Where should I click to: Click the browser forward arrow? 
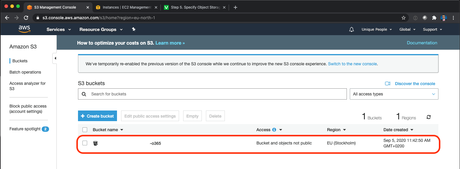point(17,18)
